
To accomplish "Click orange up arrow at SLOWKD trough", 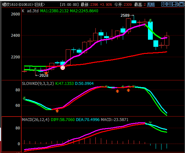I will 57,111.
